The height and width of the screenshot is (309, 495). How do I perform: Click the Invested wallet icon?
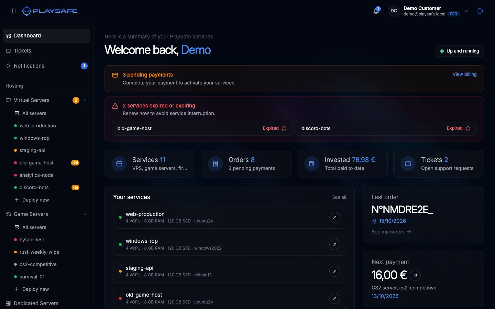[x=312, y=164]
